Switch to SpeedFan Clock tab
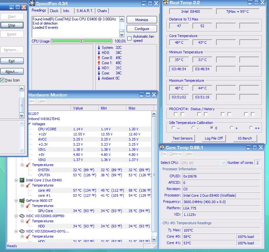This screenshot has height=252, width=269. (54, 11)
